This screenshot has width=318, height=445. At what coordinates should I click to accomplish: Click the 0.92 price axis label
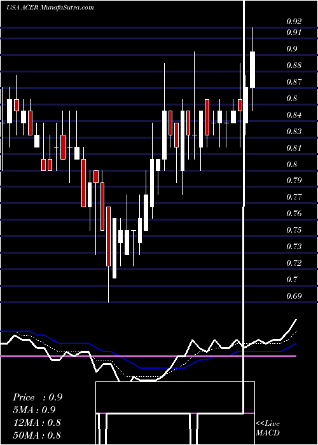pos(294,21)
